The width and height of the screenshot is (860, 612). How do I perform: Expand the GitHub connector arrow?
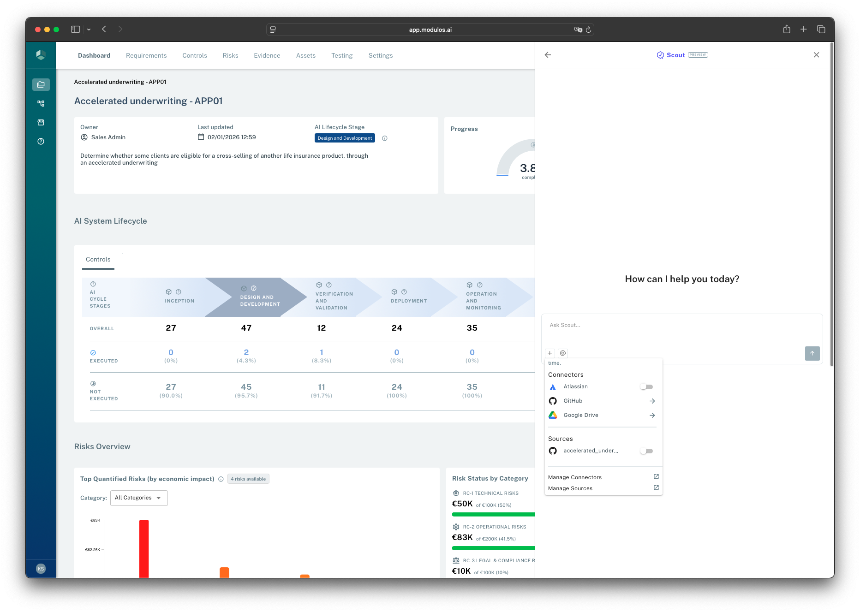[652, 401]
